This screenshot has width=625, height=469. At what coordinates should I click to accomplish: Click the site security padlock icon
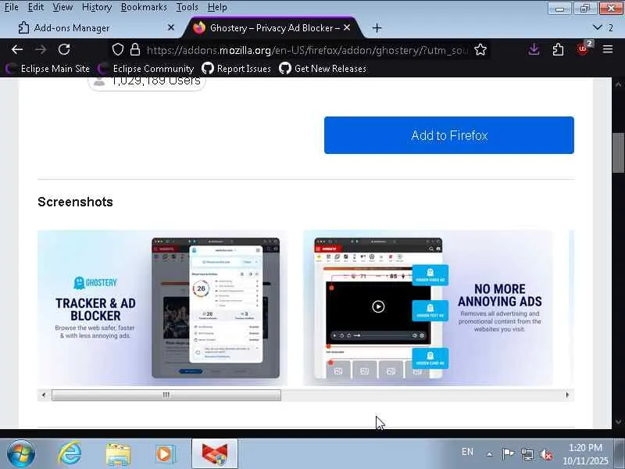(x=135, y=49)
